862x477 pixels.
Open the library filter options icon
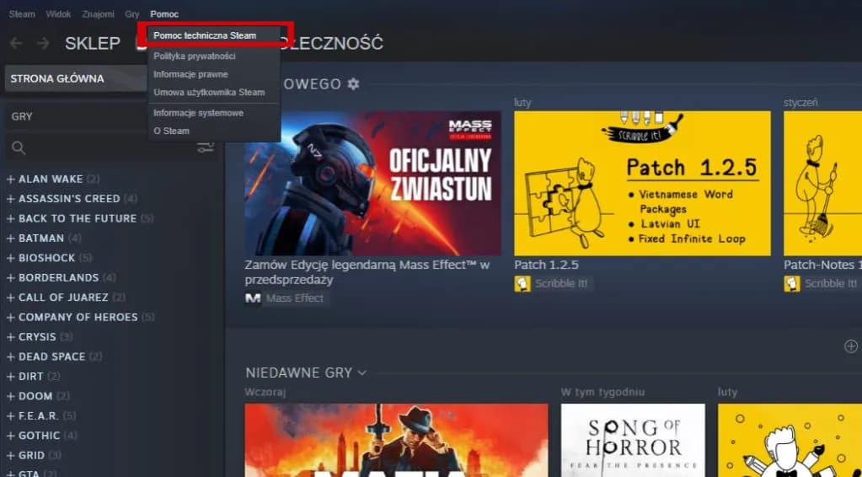[x=206, y=148]
